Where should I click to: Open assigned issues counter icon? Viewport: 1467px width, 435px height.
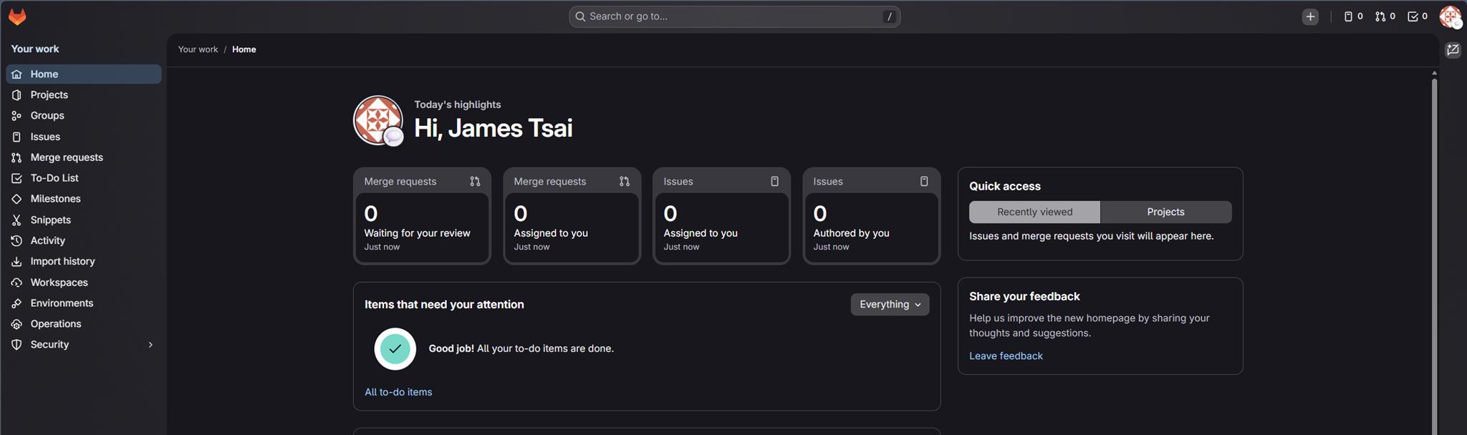[1352, 16]
